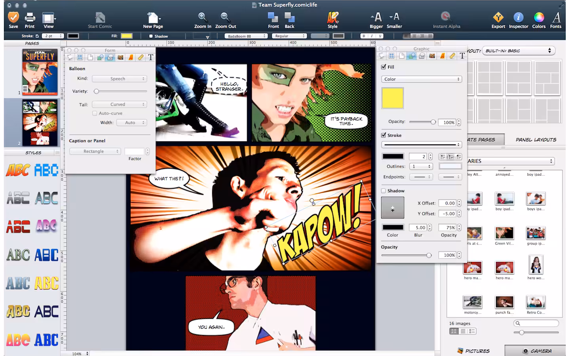Select the lettering style icon in Graphic inspector
Viewport: 570px width, 356px height.
442,56
